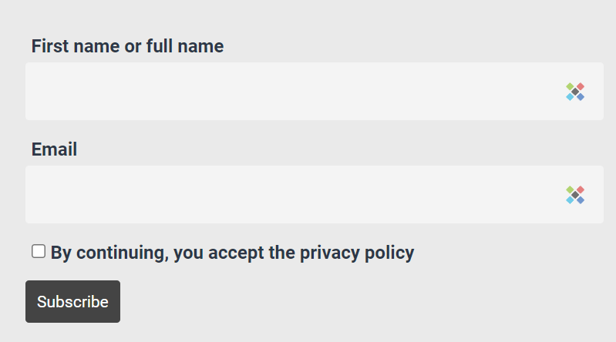Open password manager icon beside full name input
Viewport: 616px width, 342px height.
575,92
